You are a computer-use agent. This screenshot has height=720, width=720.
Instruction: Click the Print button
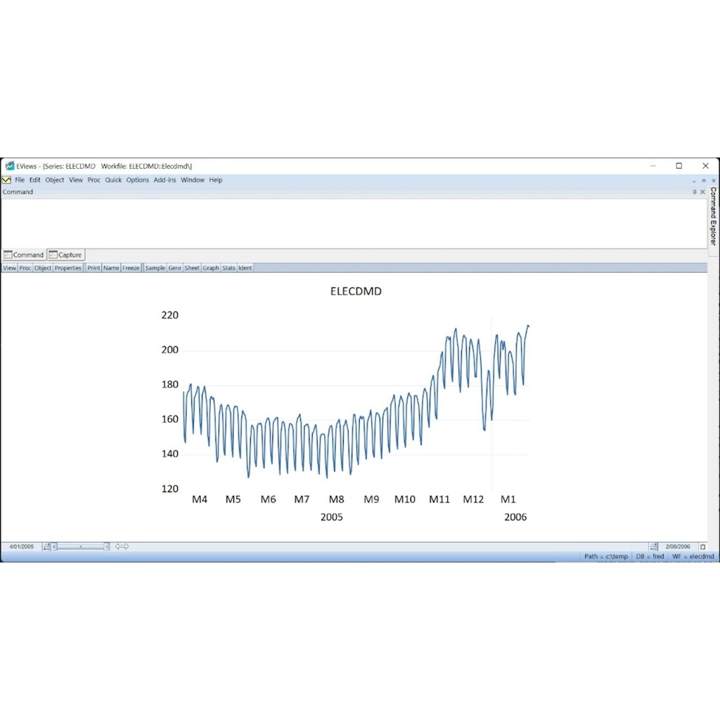point(94,268)
